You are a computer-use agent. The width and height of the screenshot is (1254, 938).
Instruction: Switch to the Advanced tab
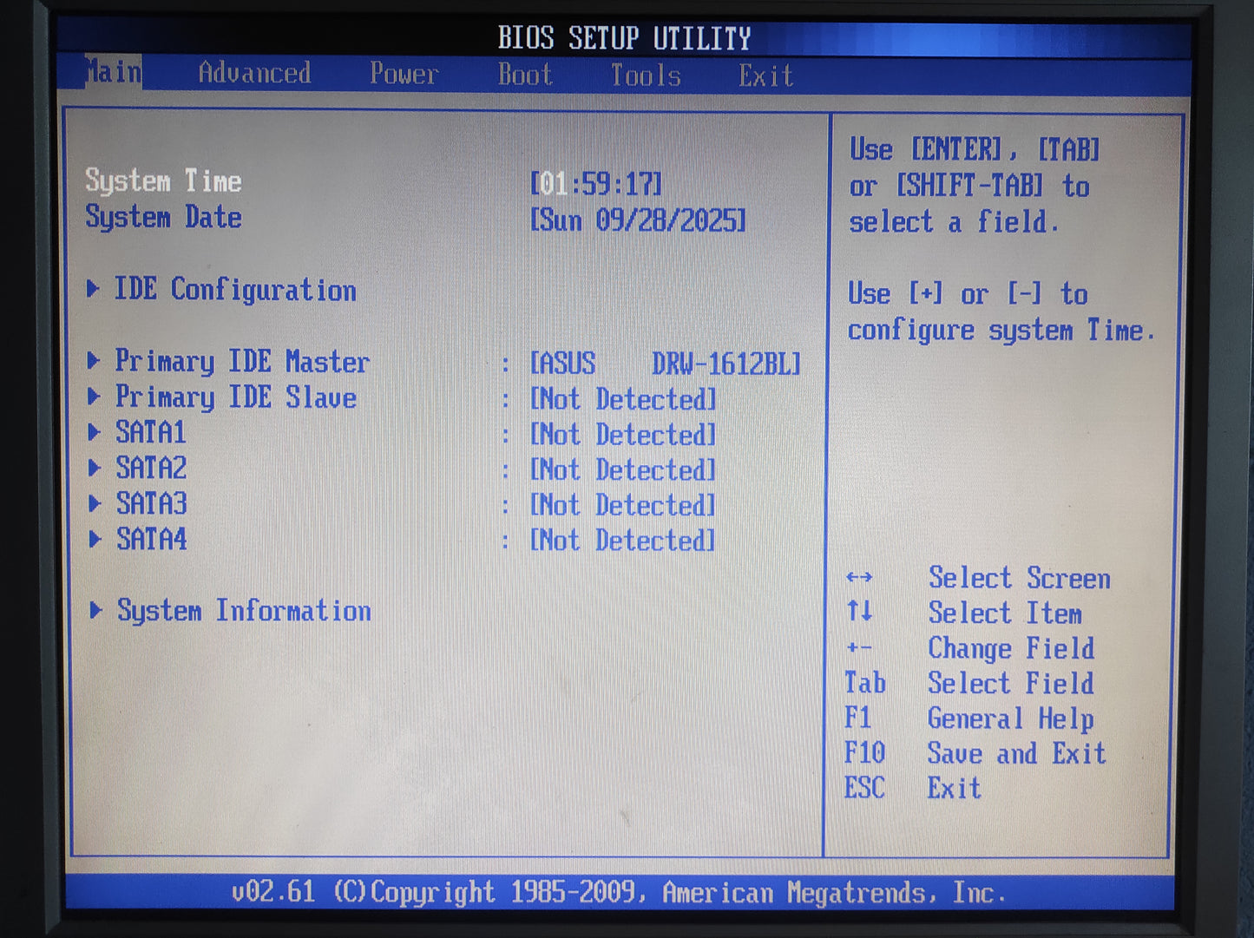click(x=253, y=73)
